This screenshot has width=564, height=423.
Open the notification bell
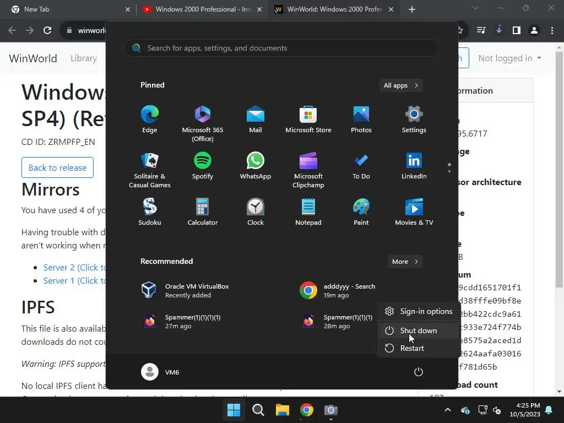[549, 410]
